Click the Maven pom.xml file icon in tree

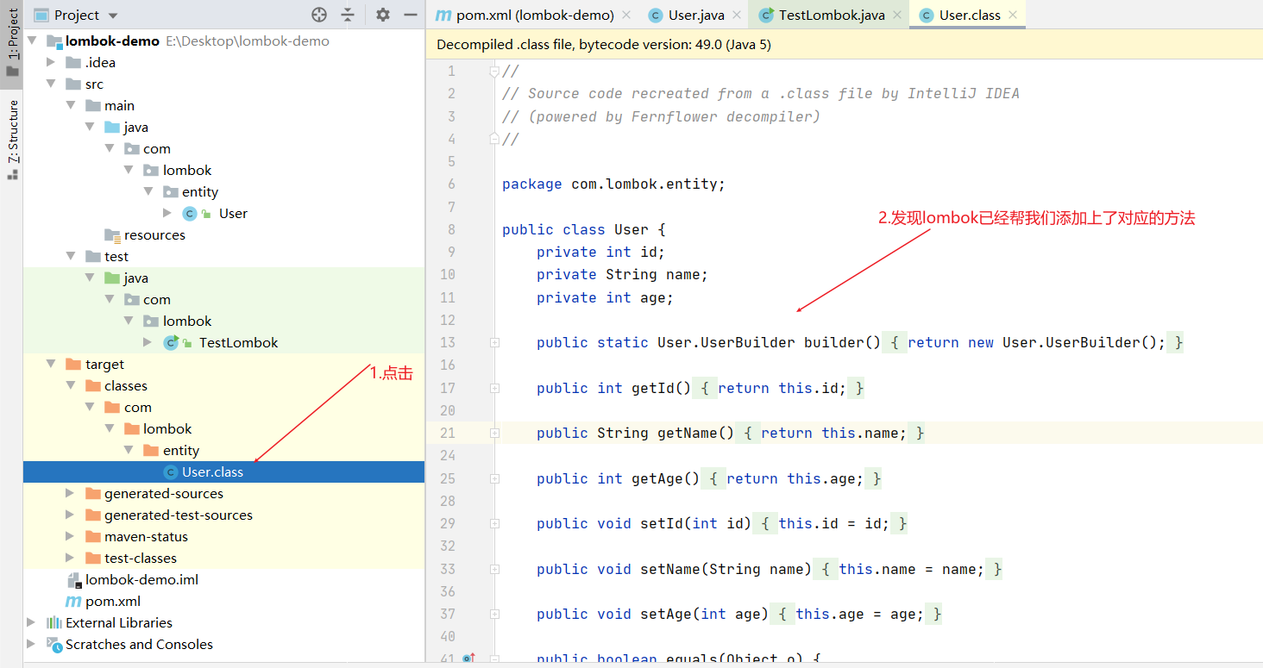pyautogui.click(x=73, y=601)
